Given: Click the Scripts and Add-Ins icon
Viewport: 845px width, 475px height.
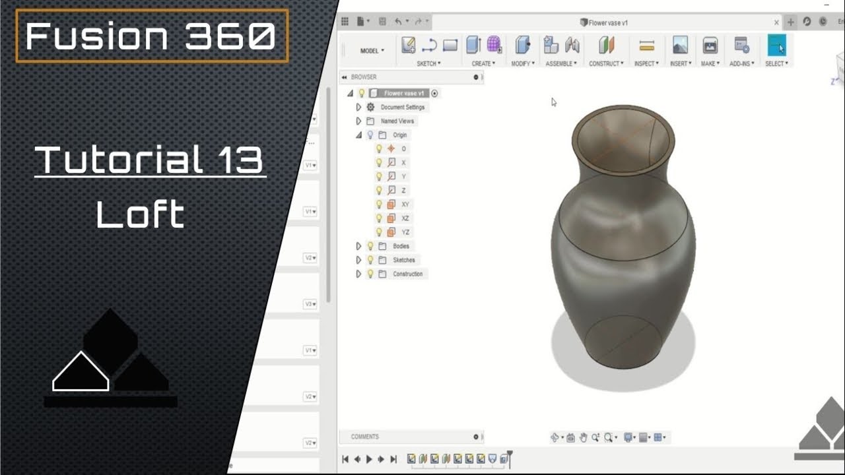Looking at the screenshot, I should tap(742, 45).
